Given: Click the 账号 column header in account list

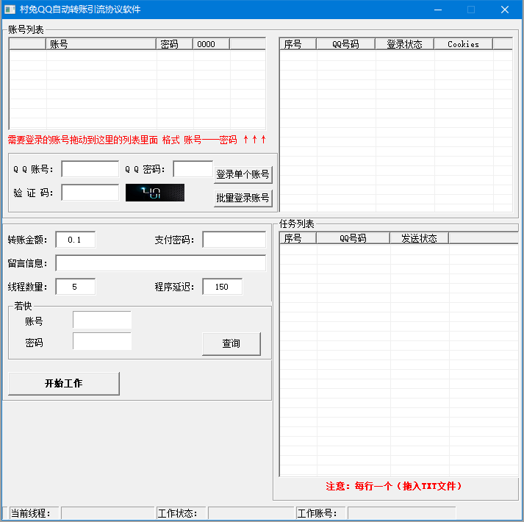Looking at the screenshot, I should coord(101,44).
